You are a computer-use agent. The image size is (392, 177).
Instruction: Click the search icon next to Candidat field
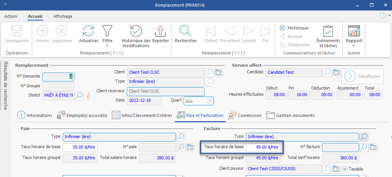coord(327,73)
